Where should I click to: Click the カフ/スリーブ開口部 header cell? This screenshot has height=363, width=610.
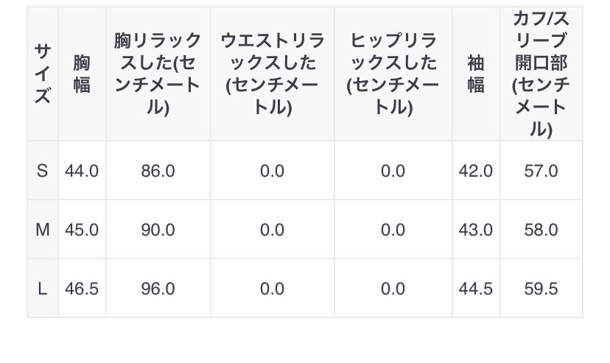[541, 74]
